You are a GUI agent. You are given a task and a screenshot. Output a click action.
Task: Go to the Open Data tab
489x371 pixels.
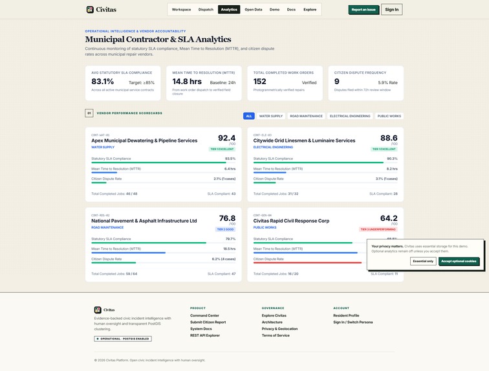click(254, 10)
